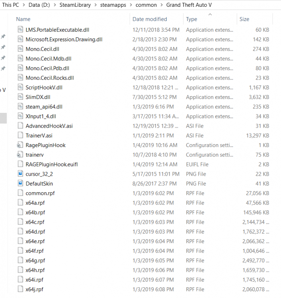Screen dimensions: 281x298
Task: Select the x64g.rpf file name
Action: 35,261
